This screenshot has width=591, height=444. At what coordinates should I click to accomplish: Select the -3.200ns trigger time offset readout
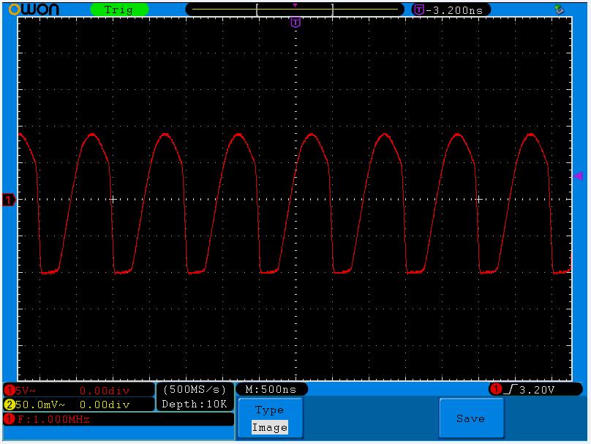[x=457, y=10]
